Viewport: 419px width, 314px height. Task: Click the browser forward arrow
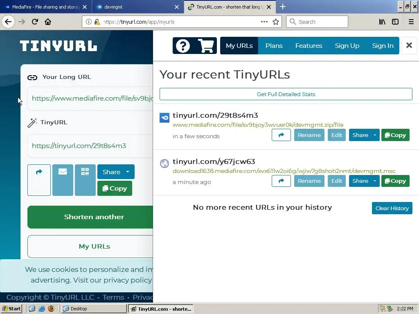point(22,22)
